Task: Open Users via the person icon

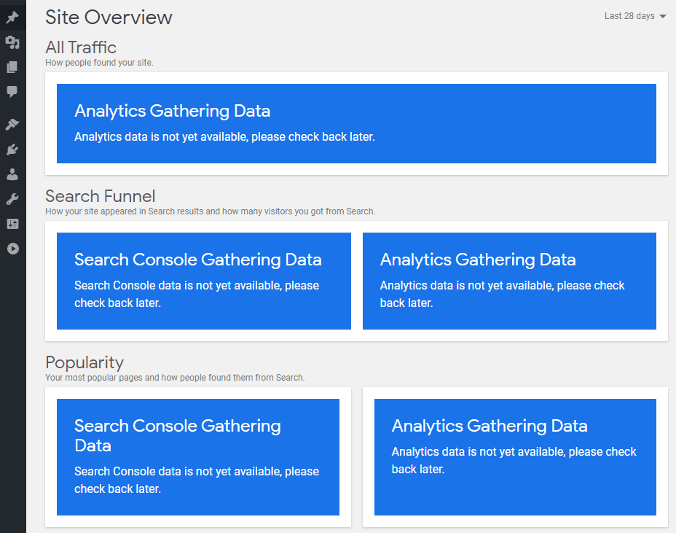Action: point(12,174)
